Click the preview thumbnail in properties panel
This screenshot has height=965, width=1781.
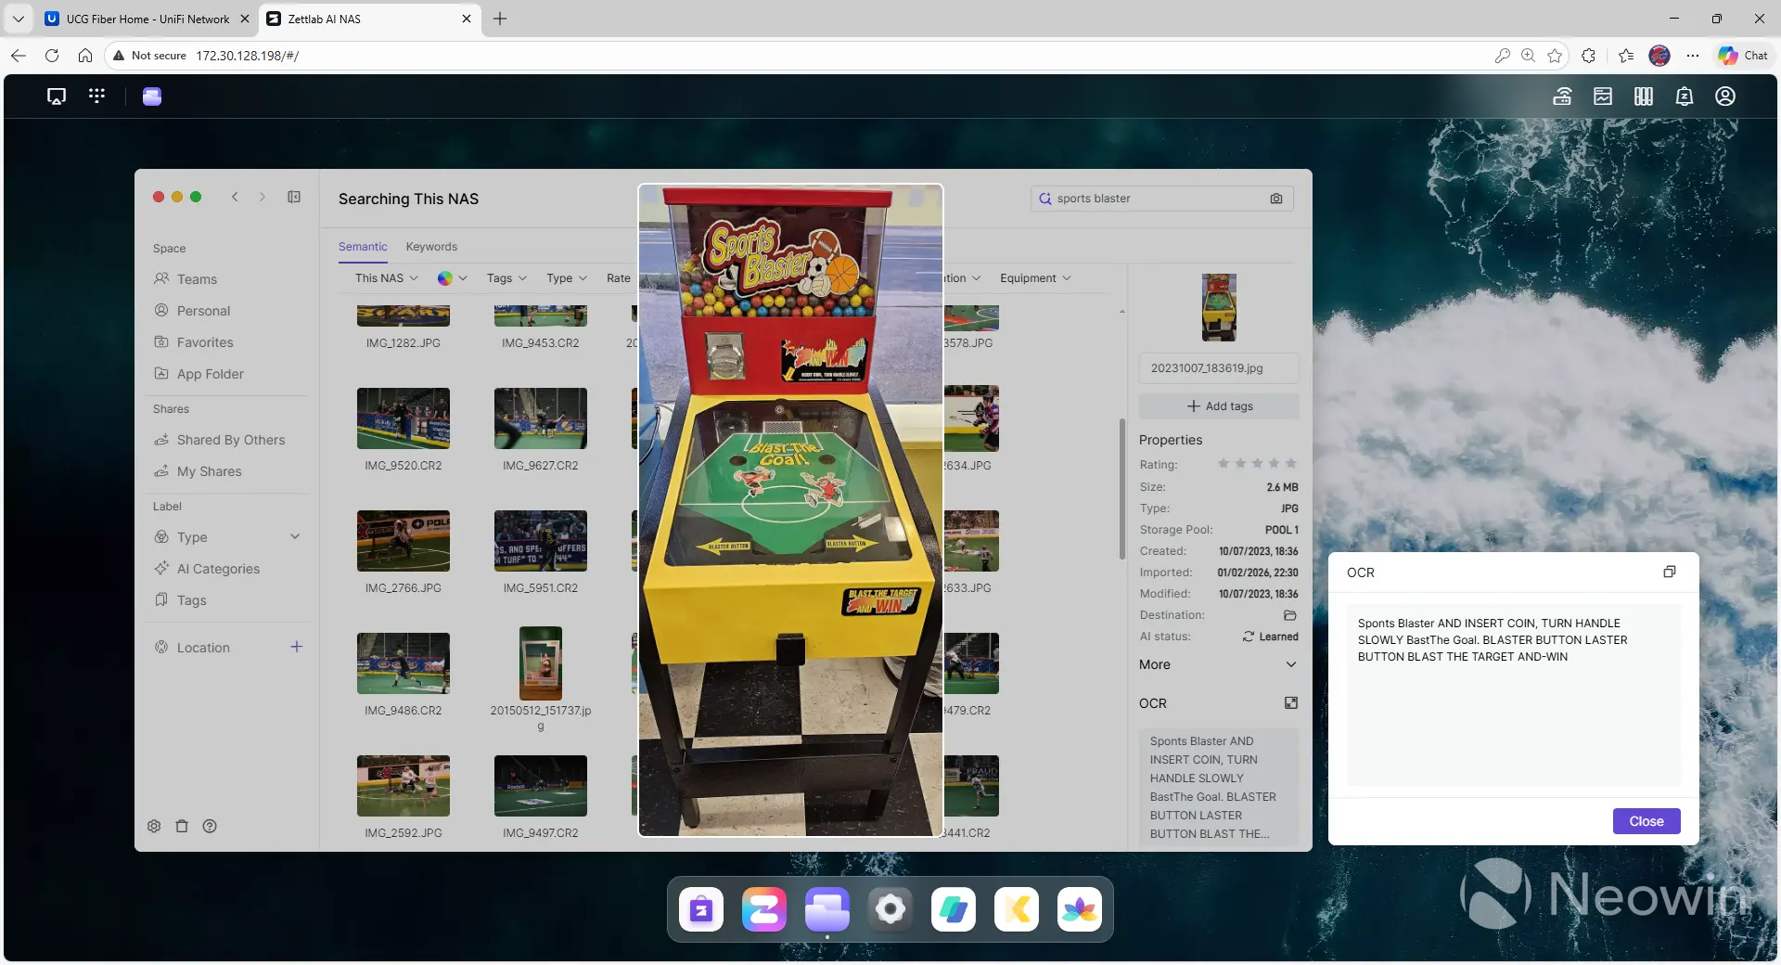(1219, 308)
